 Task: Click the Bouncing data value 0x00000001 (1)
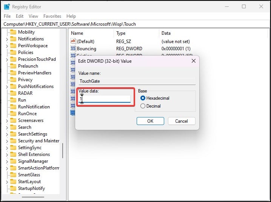point(176,49)
